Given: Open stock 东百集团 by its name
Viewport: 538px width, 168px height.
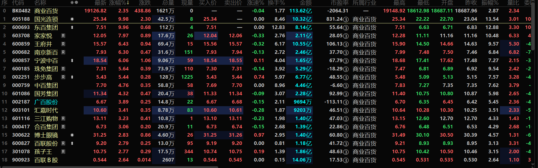Looking at the screenshot, I should point(46,28).
